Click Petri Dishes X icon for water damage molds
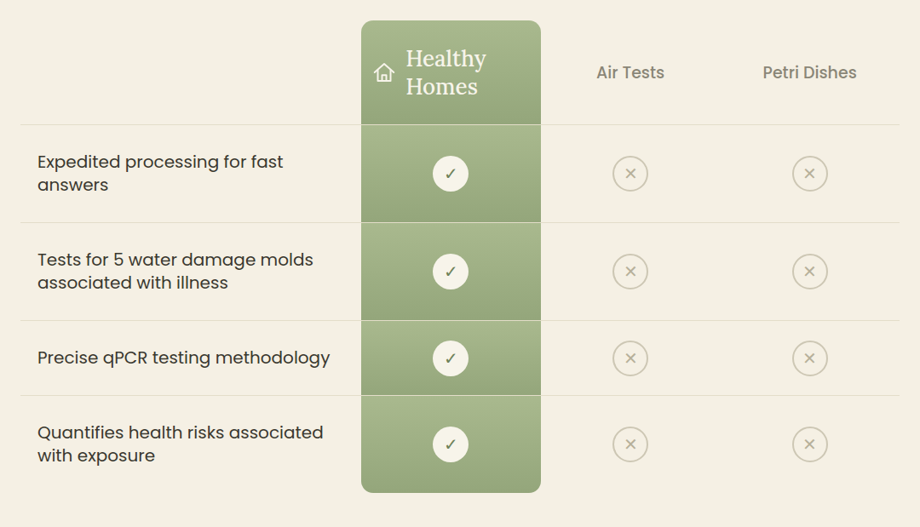The height and width of the screenshot is (527, 920). tap(810, 272)
